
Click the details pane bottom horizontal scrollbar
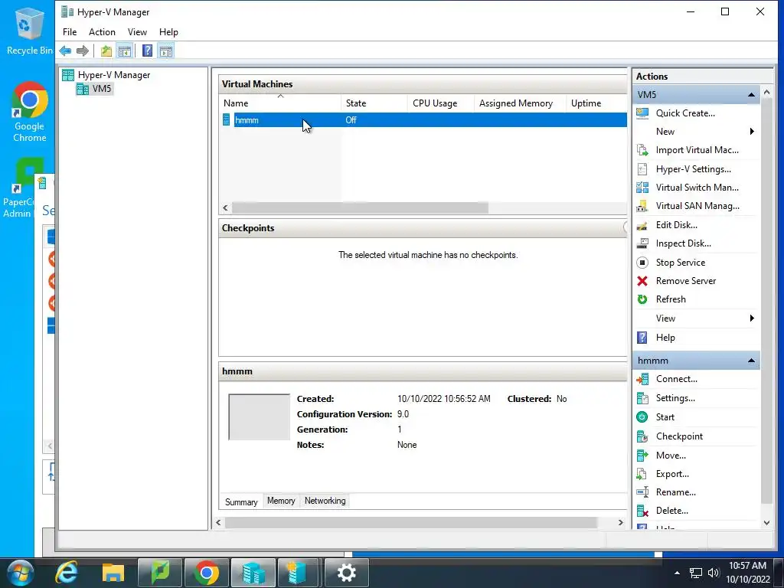click(410, 522)
